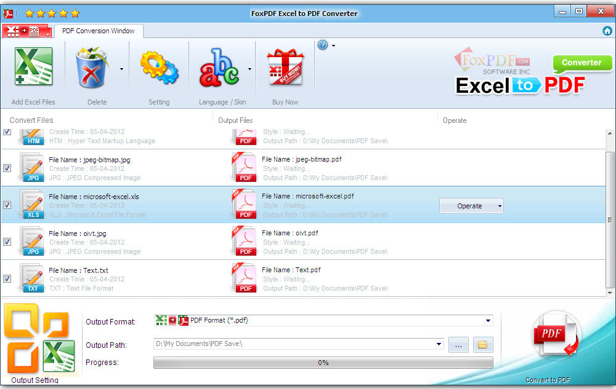Viewport: 616px width, 389px height.
Task: Open the Operate dropdown for microsoft-excel row
Action: [x=471, y=206]
